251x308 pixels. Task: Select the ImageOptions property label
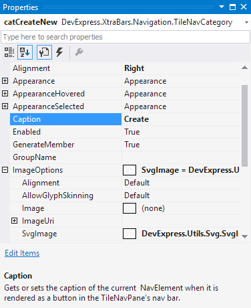click(38, 170)
